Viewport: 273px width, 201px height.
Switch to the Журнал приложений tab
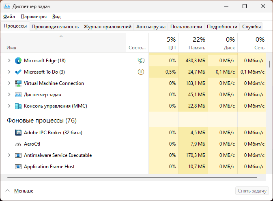[107, 27]
